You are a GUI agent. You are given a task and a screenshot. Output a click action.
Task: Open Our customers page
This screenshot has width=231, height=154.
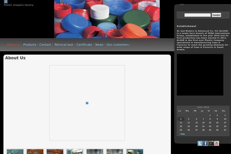[118, 45]
